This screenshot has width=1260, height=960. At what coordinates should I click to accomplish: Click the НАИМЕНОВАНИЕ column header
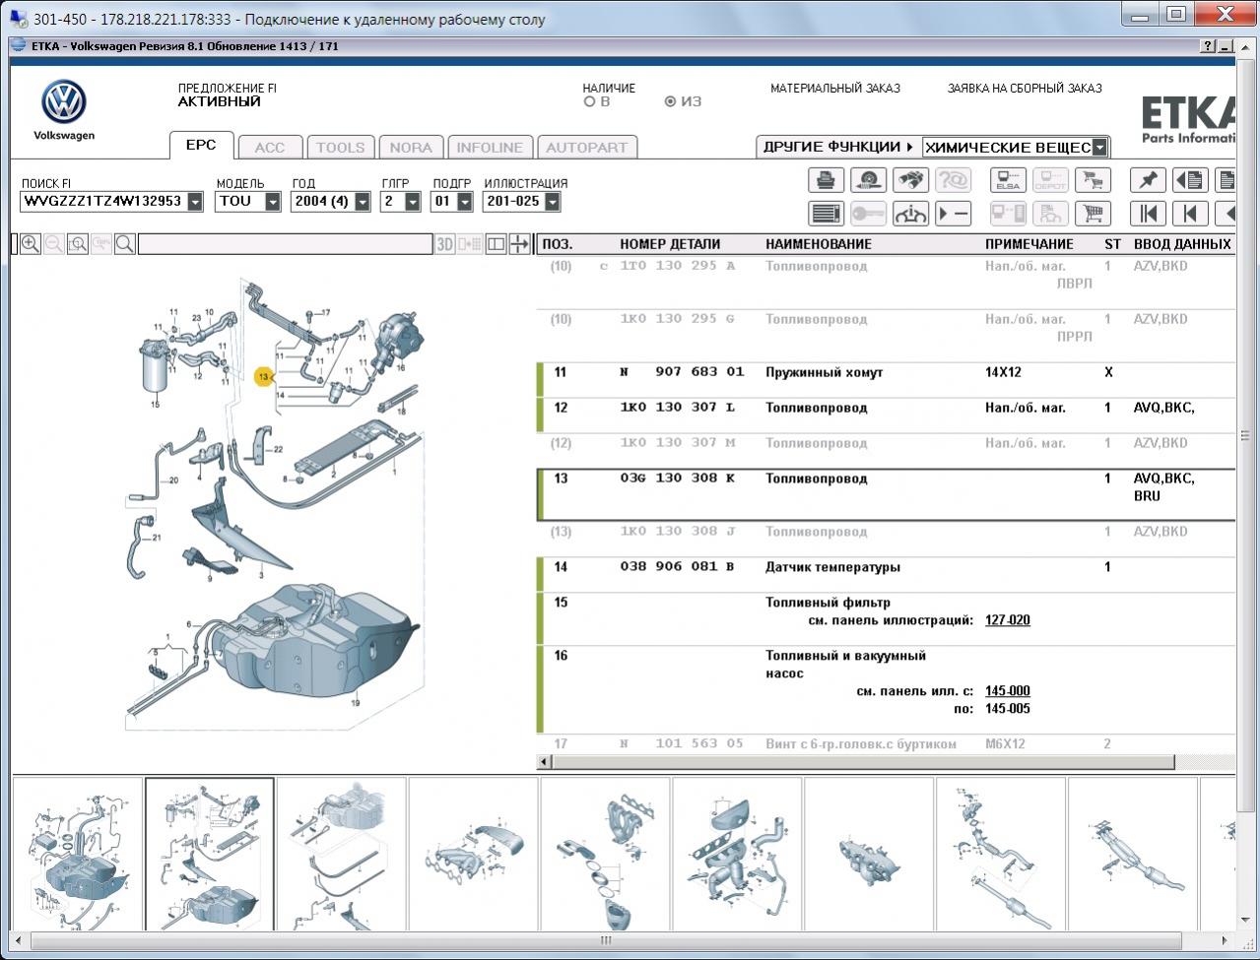[x=819, y=244]
